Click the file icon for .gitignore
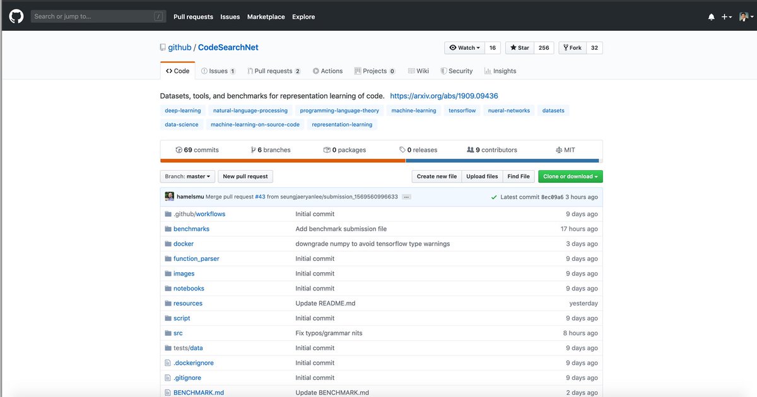Image resolution: width=757 pixels, height=397 pixels. [168, 378]
